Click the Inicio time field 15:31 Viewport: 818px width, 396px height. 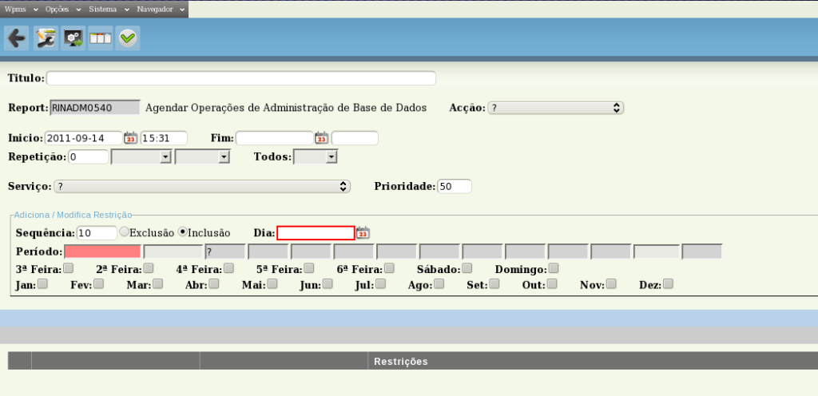[164, 138]
